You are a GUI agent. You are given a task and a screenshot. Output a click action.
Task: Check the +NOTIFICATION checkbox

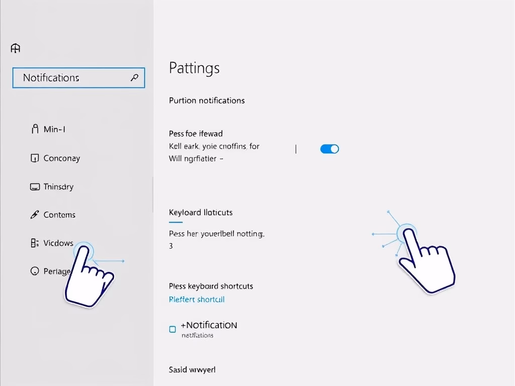[x=173, y=330]
